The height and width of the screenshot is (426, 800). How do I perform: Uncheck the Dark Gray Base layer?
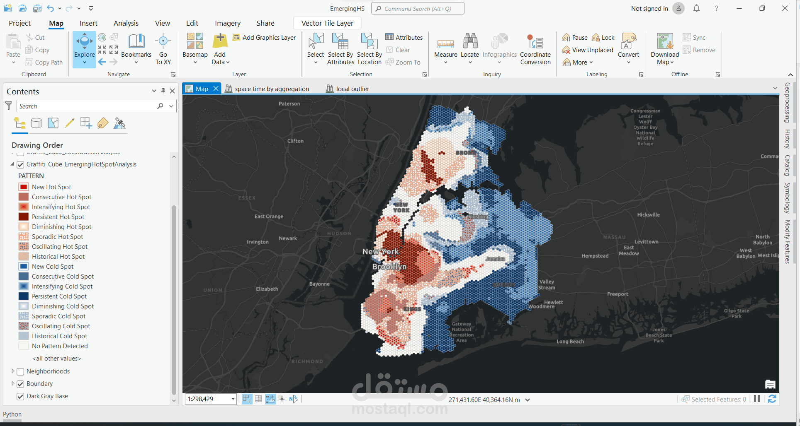pyautogui.click(x=20, y=397)
